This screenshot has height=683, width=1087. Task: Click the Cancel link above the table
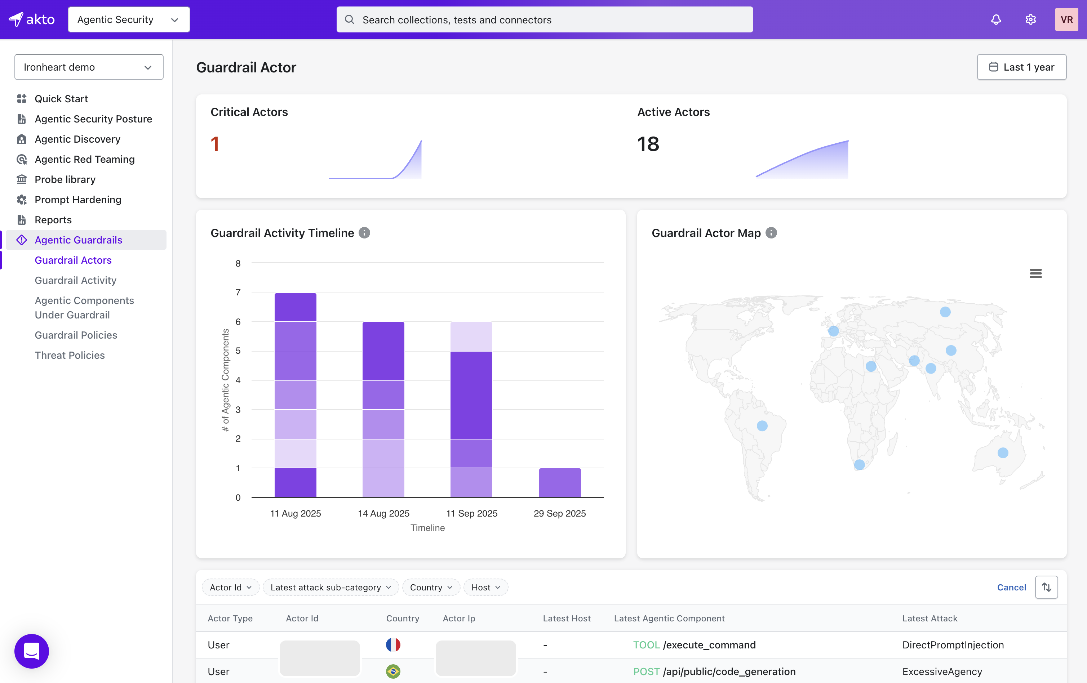coord(1011,587)
